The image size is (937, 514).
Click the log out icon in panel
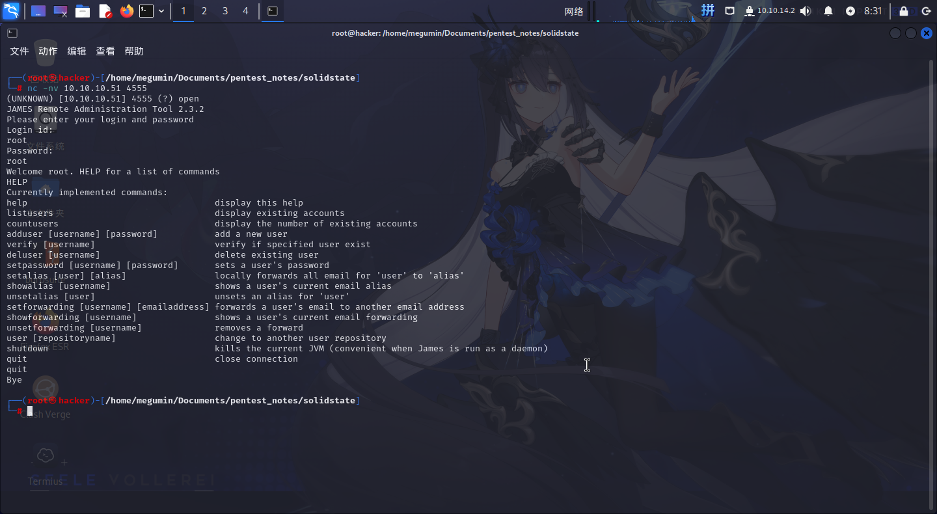pos(926,11)
